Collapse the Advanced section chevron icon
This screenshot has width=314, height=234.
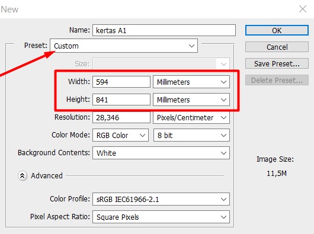23,176
